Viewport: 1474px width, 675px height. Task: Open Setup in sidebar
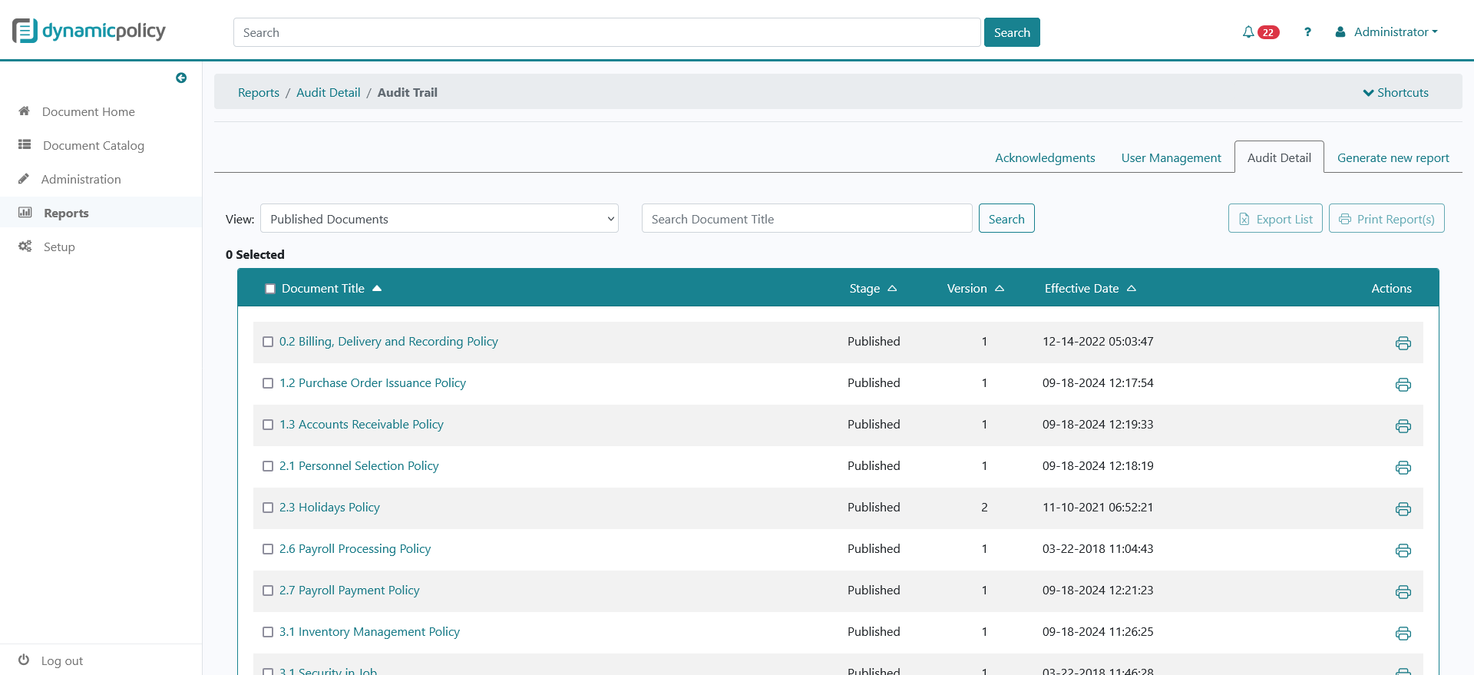[59, 247]
